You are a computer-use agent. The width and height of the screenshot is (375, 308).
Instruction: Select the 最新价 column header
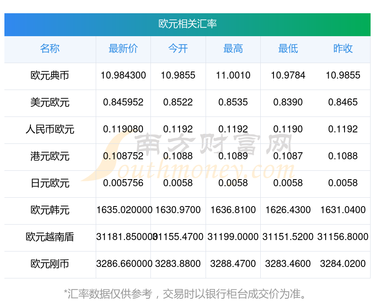[x=123, y=49]
